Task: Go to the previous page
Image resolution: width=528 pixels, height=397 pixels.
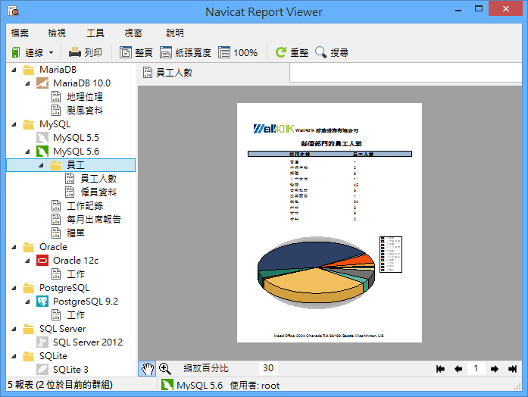Action: coord(458,369)
